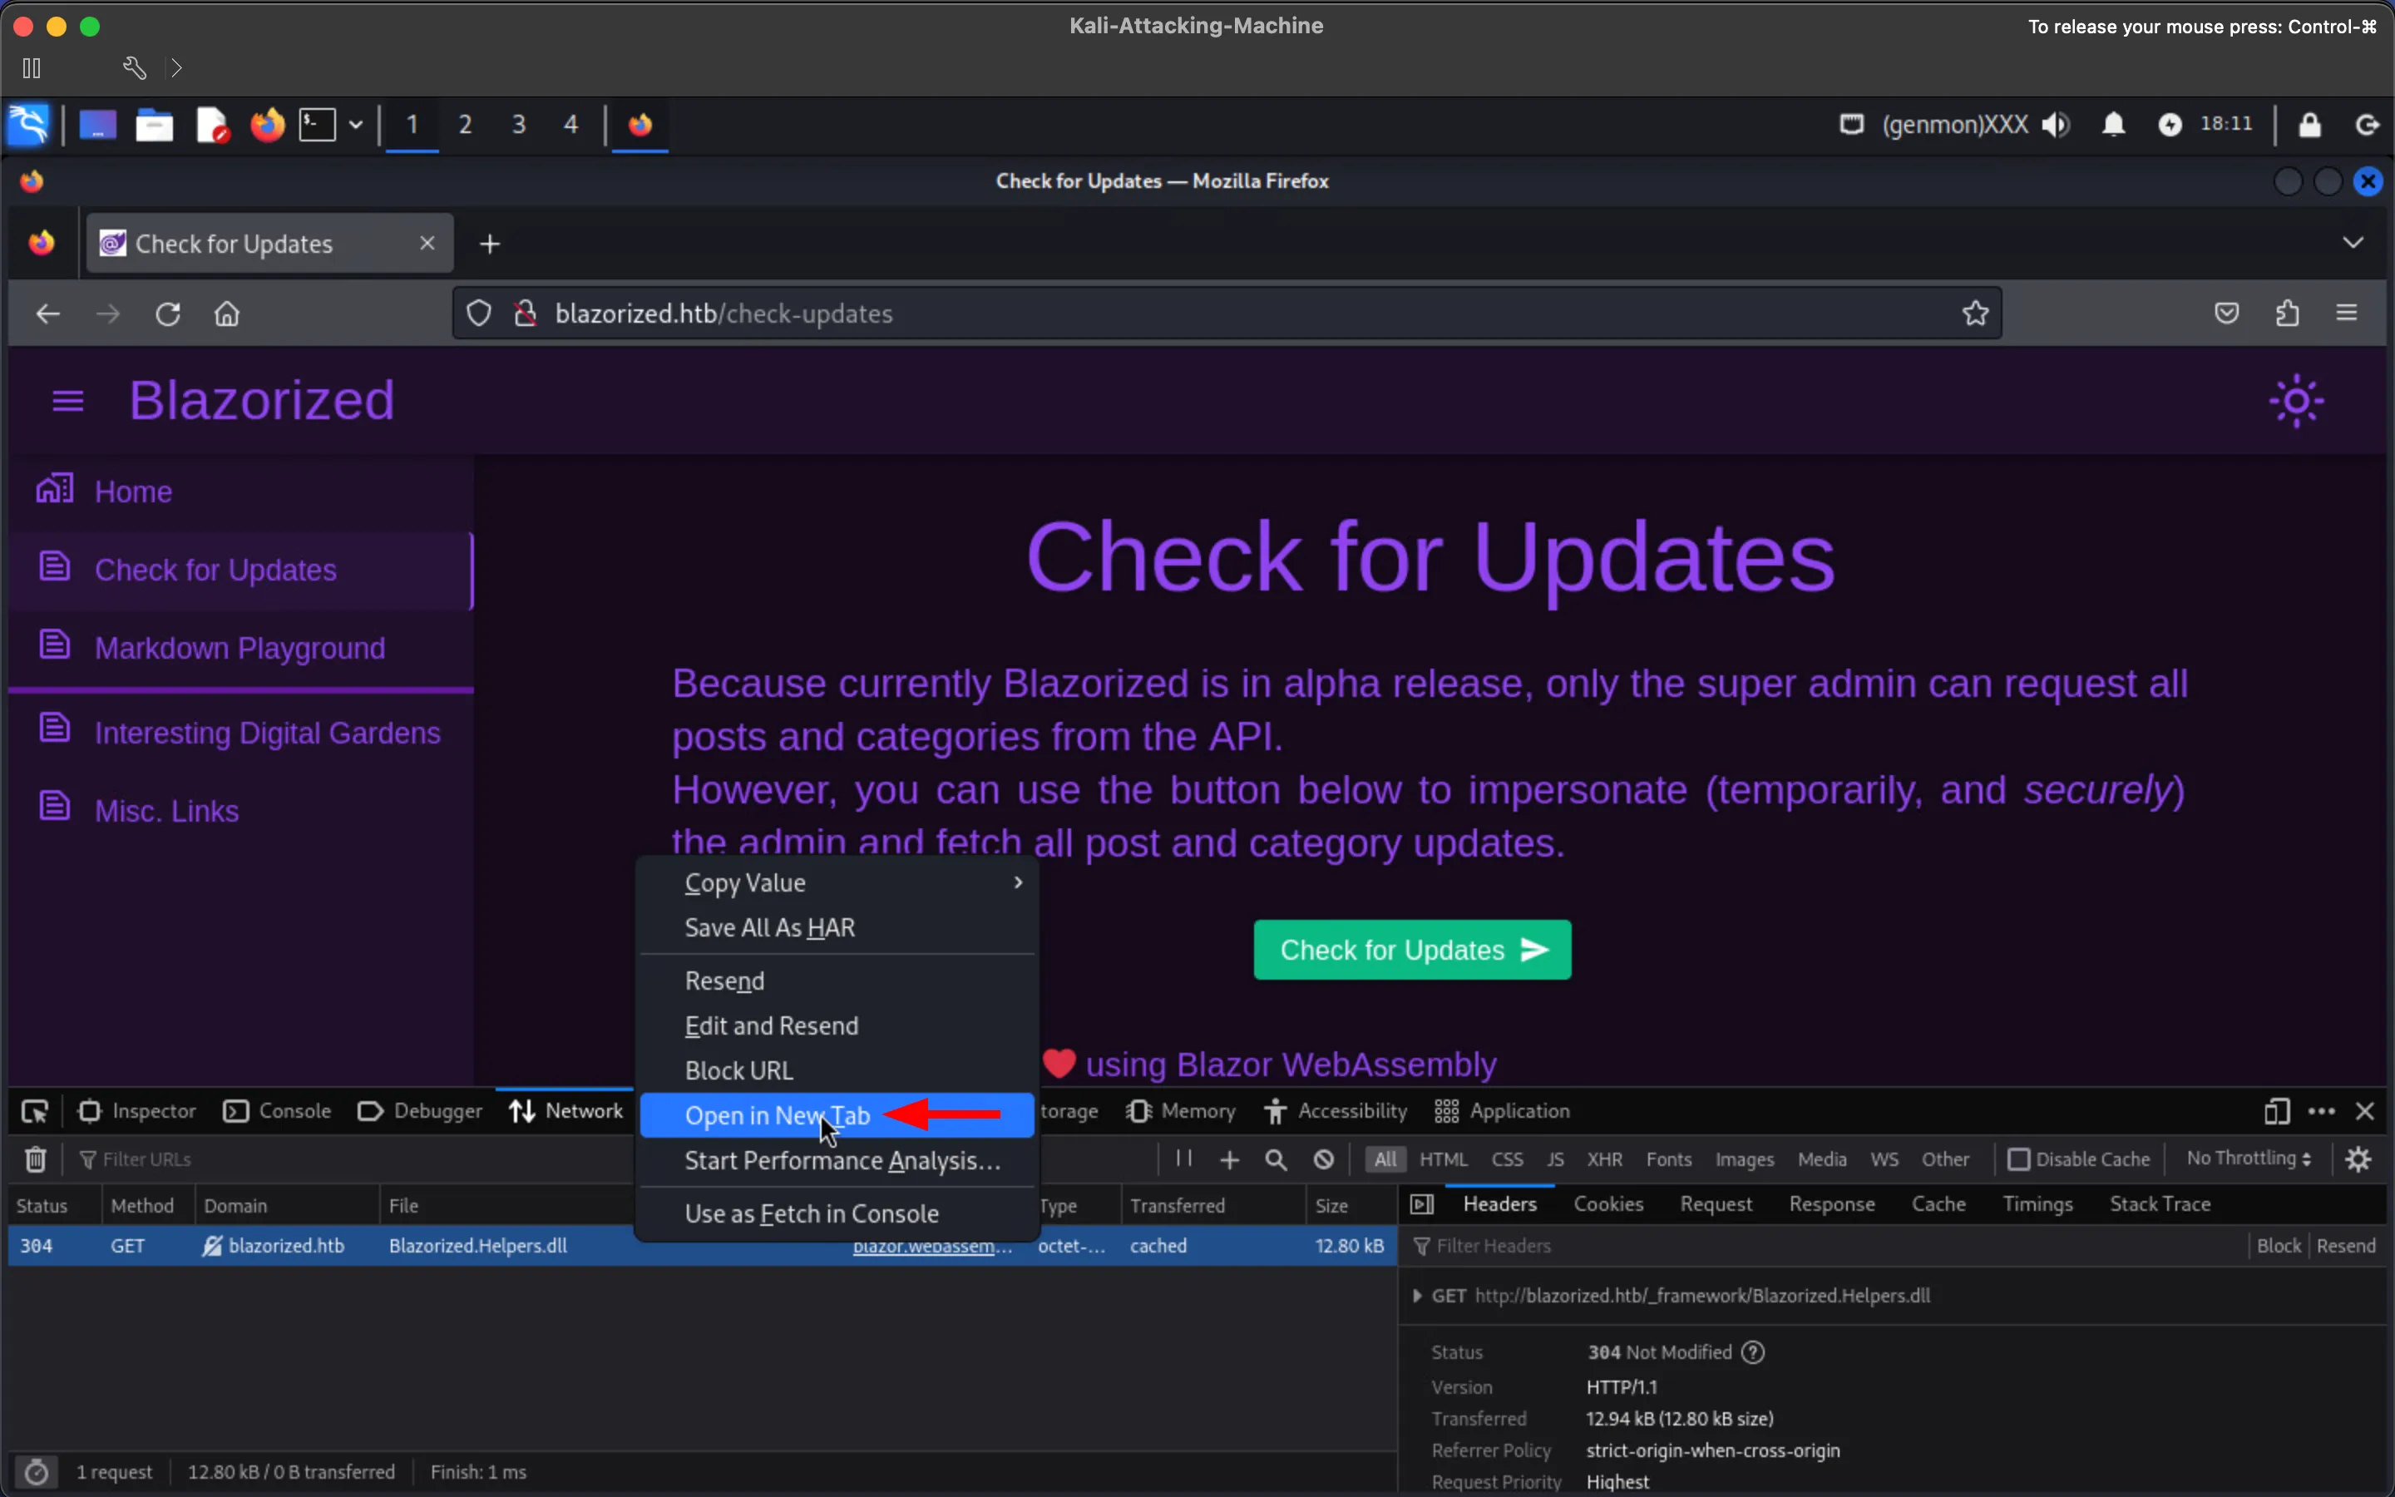2395x1497 pixels.
Task: Pick an element with inspector picker icon
Action: [x=35, y=1111]
